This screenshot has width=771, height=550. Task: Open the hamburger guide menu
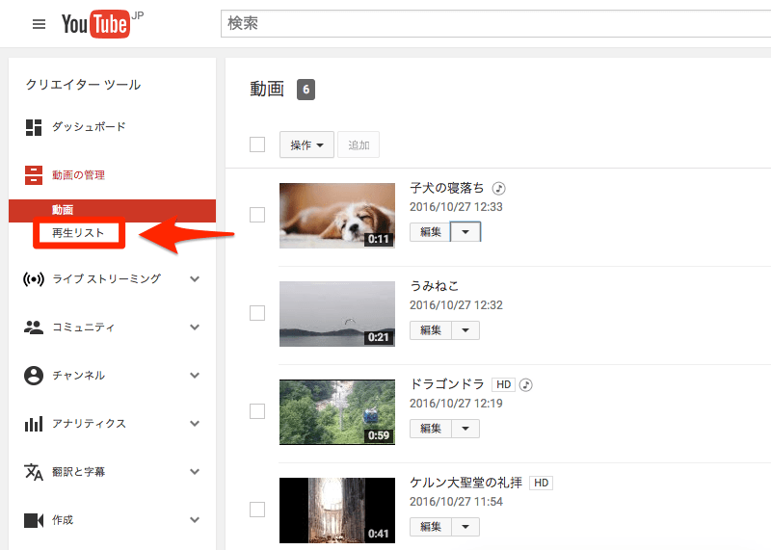(39, 24)
